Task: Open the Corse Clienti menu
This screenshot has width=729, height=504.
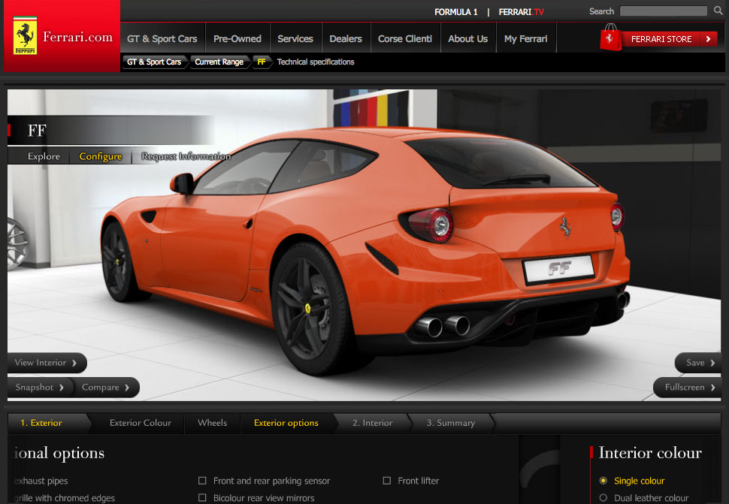Action: (405, 37)
